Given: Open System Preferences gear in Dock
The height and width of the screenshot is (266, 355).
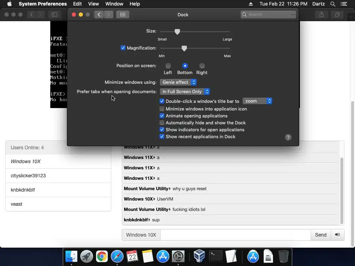Looking at the screenshot, I should click(178, 257).
